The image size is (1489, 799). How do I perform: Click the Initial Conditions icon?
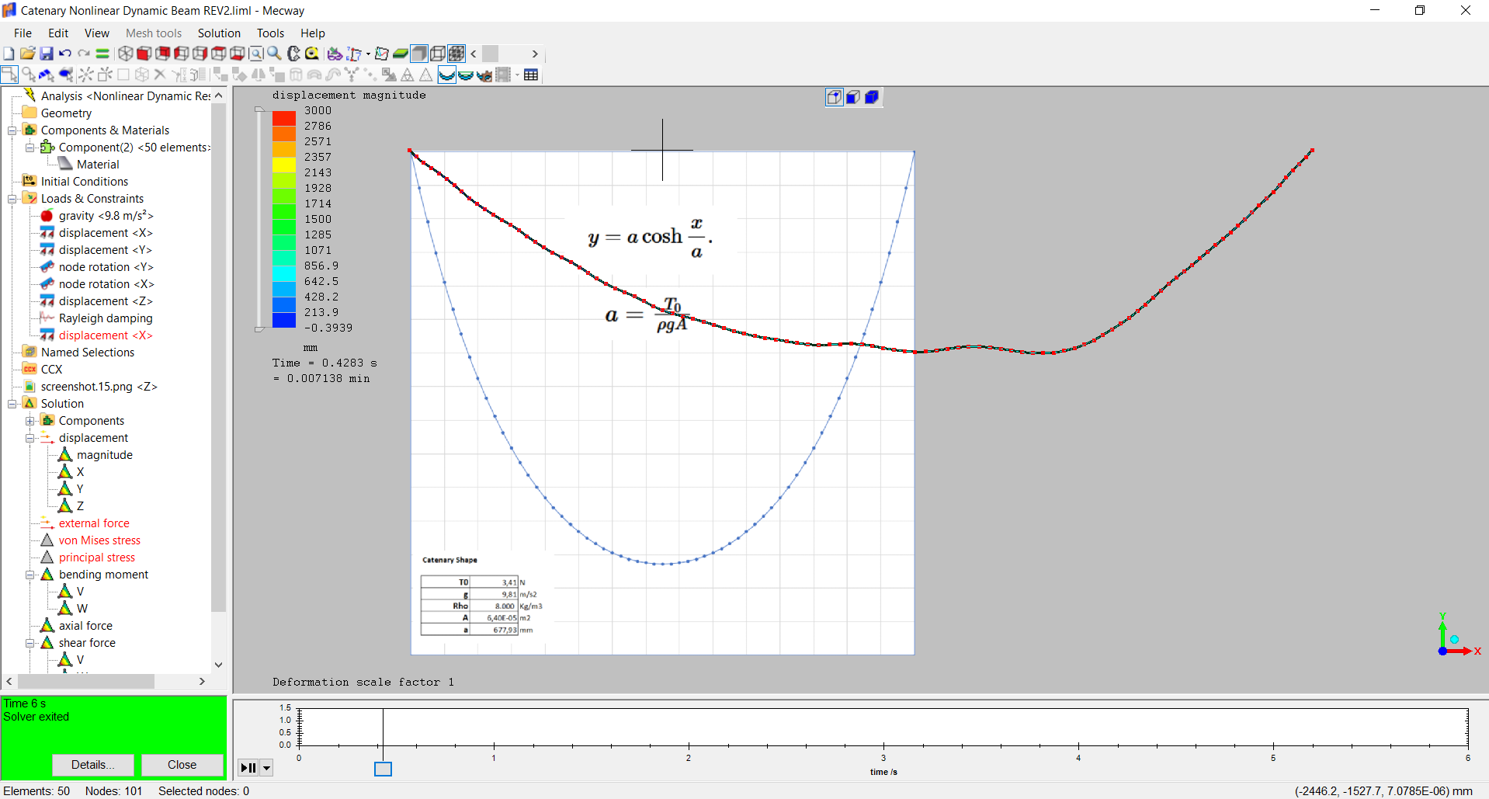pyautogui.click(x=30, y=182)
